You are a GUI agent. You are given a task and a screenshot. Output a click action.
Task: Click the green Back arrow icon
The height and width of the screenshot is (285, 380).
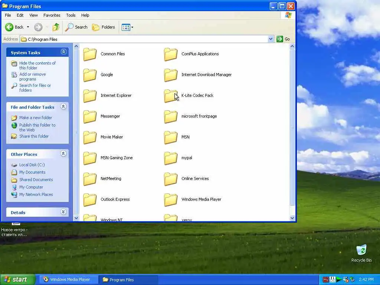9,27
